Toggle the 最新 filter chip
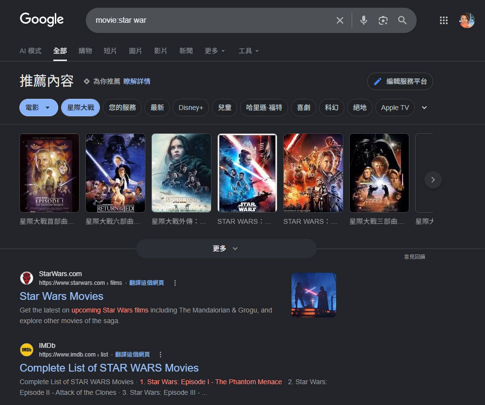Image resolution: width=485 pixels, height=405 pixels. tap(157, 108)
